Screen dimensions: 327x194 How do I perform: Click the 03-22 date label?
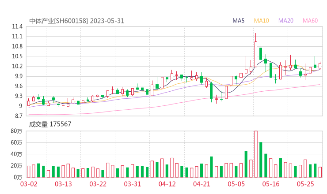coord(98,184)
